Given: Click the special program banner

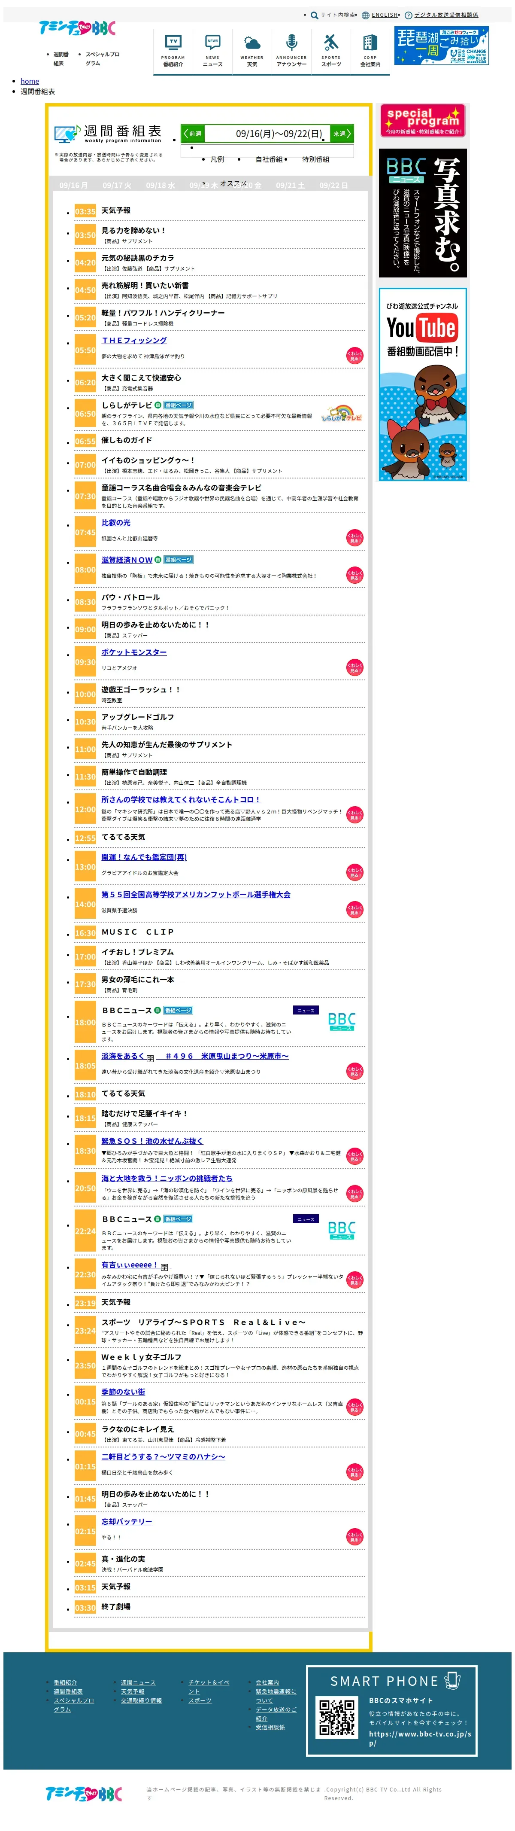Looking at the screenshot, I should [423, 120].
